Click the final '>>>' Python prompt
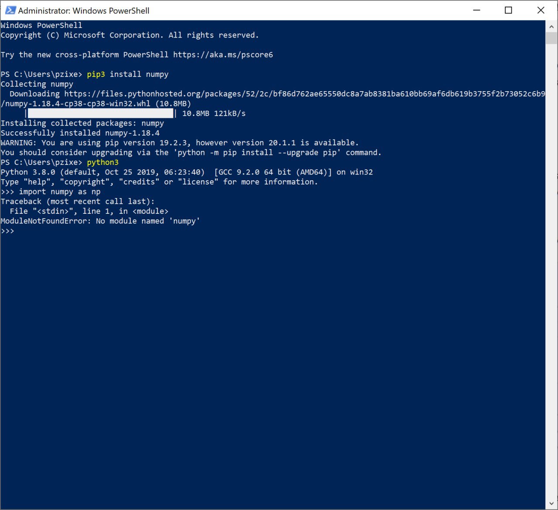This screenshot has width=558, height=510. tap(7, 231)
